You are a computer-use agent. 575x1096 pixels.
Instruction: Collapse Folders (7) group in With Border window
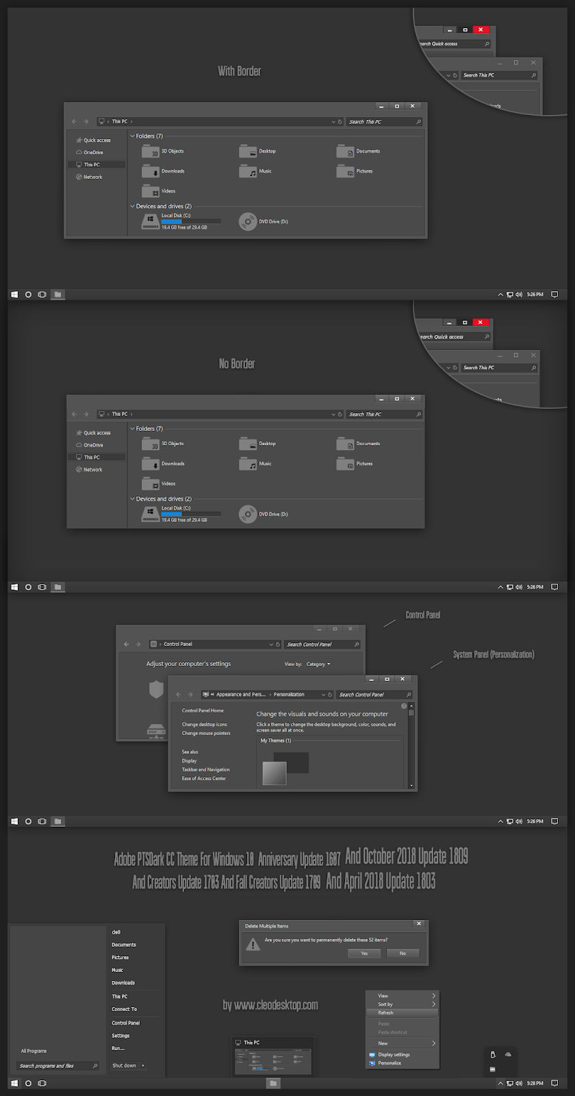coord(133,136)
